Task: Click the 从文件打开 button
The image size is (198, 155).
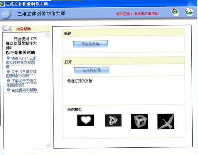Action: (x=92, y=70)
